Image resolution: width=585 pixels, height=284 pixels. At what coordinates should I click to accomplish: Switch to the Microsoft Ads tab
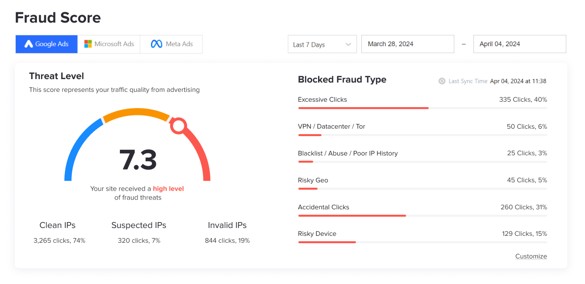pos(109,44)
